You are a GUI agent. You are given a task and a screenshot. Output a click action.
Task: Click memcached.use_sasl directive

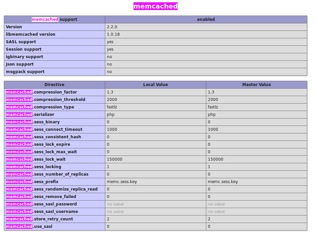tap(29, 226)
